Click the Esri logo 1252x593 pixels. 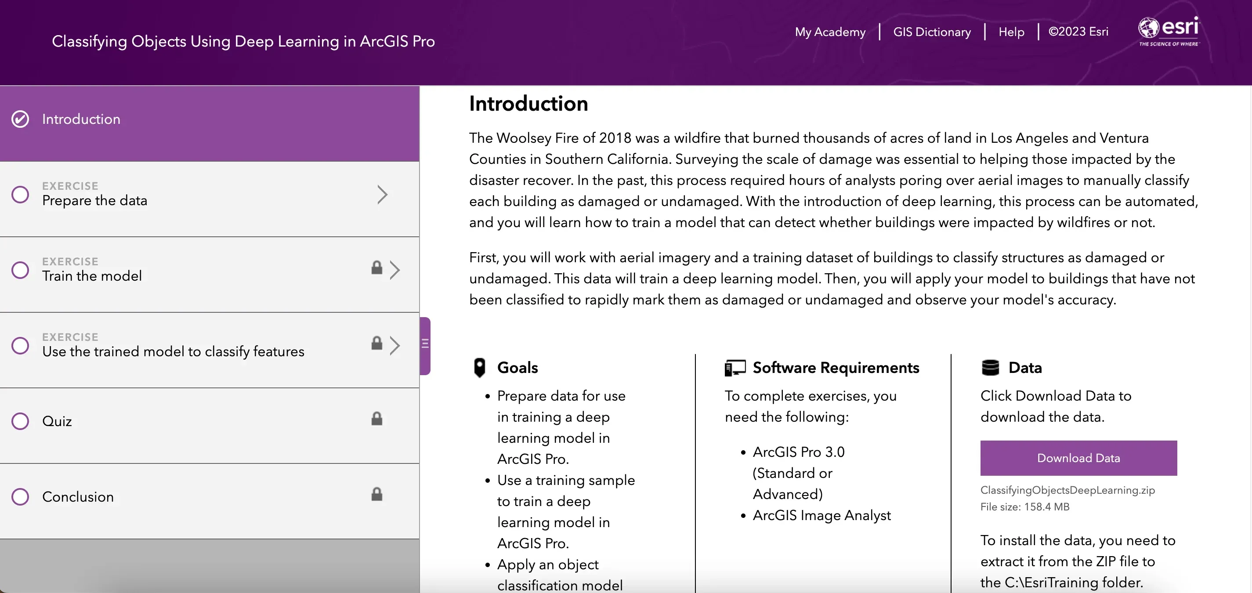point(1169,31)
